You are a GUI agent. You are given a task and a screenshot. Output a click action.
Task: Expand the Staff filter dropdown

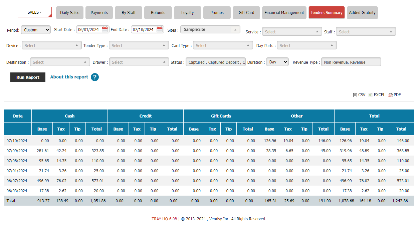pos(366,32)
